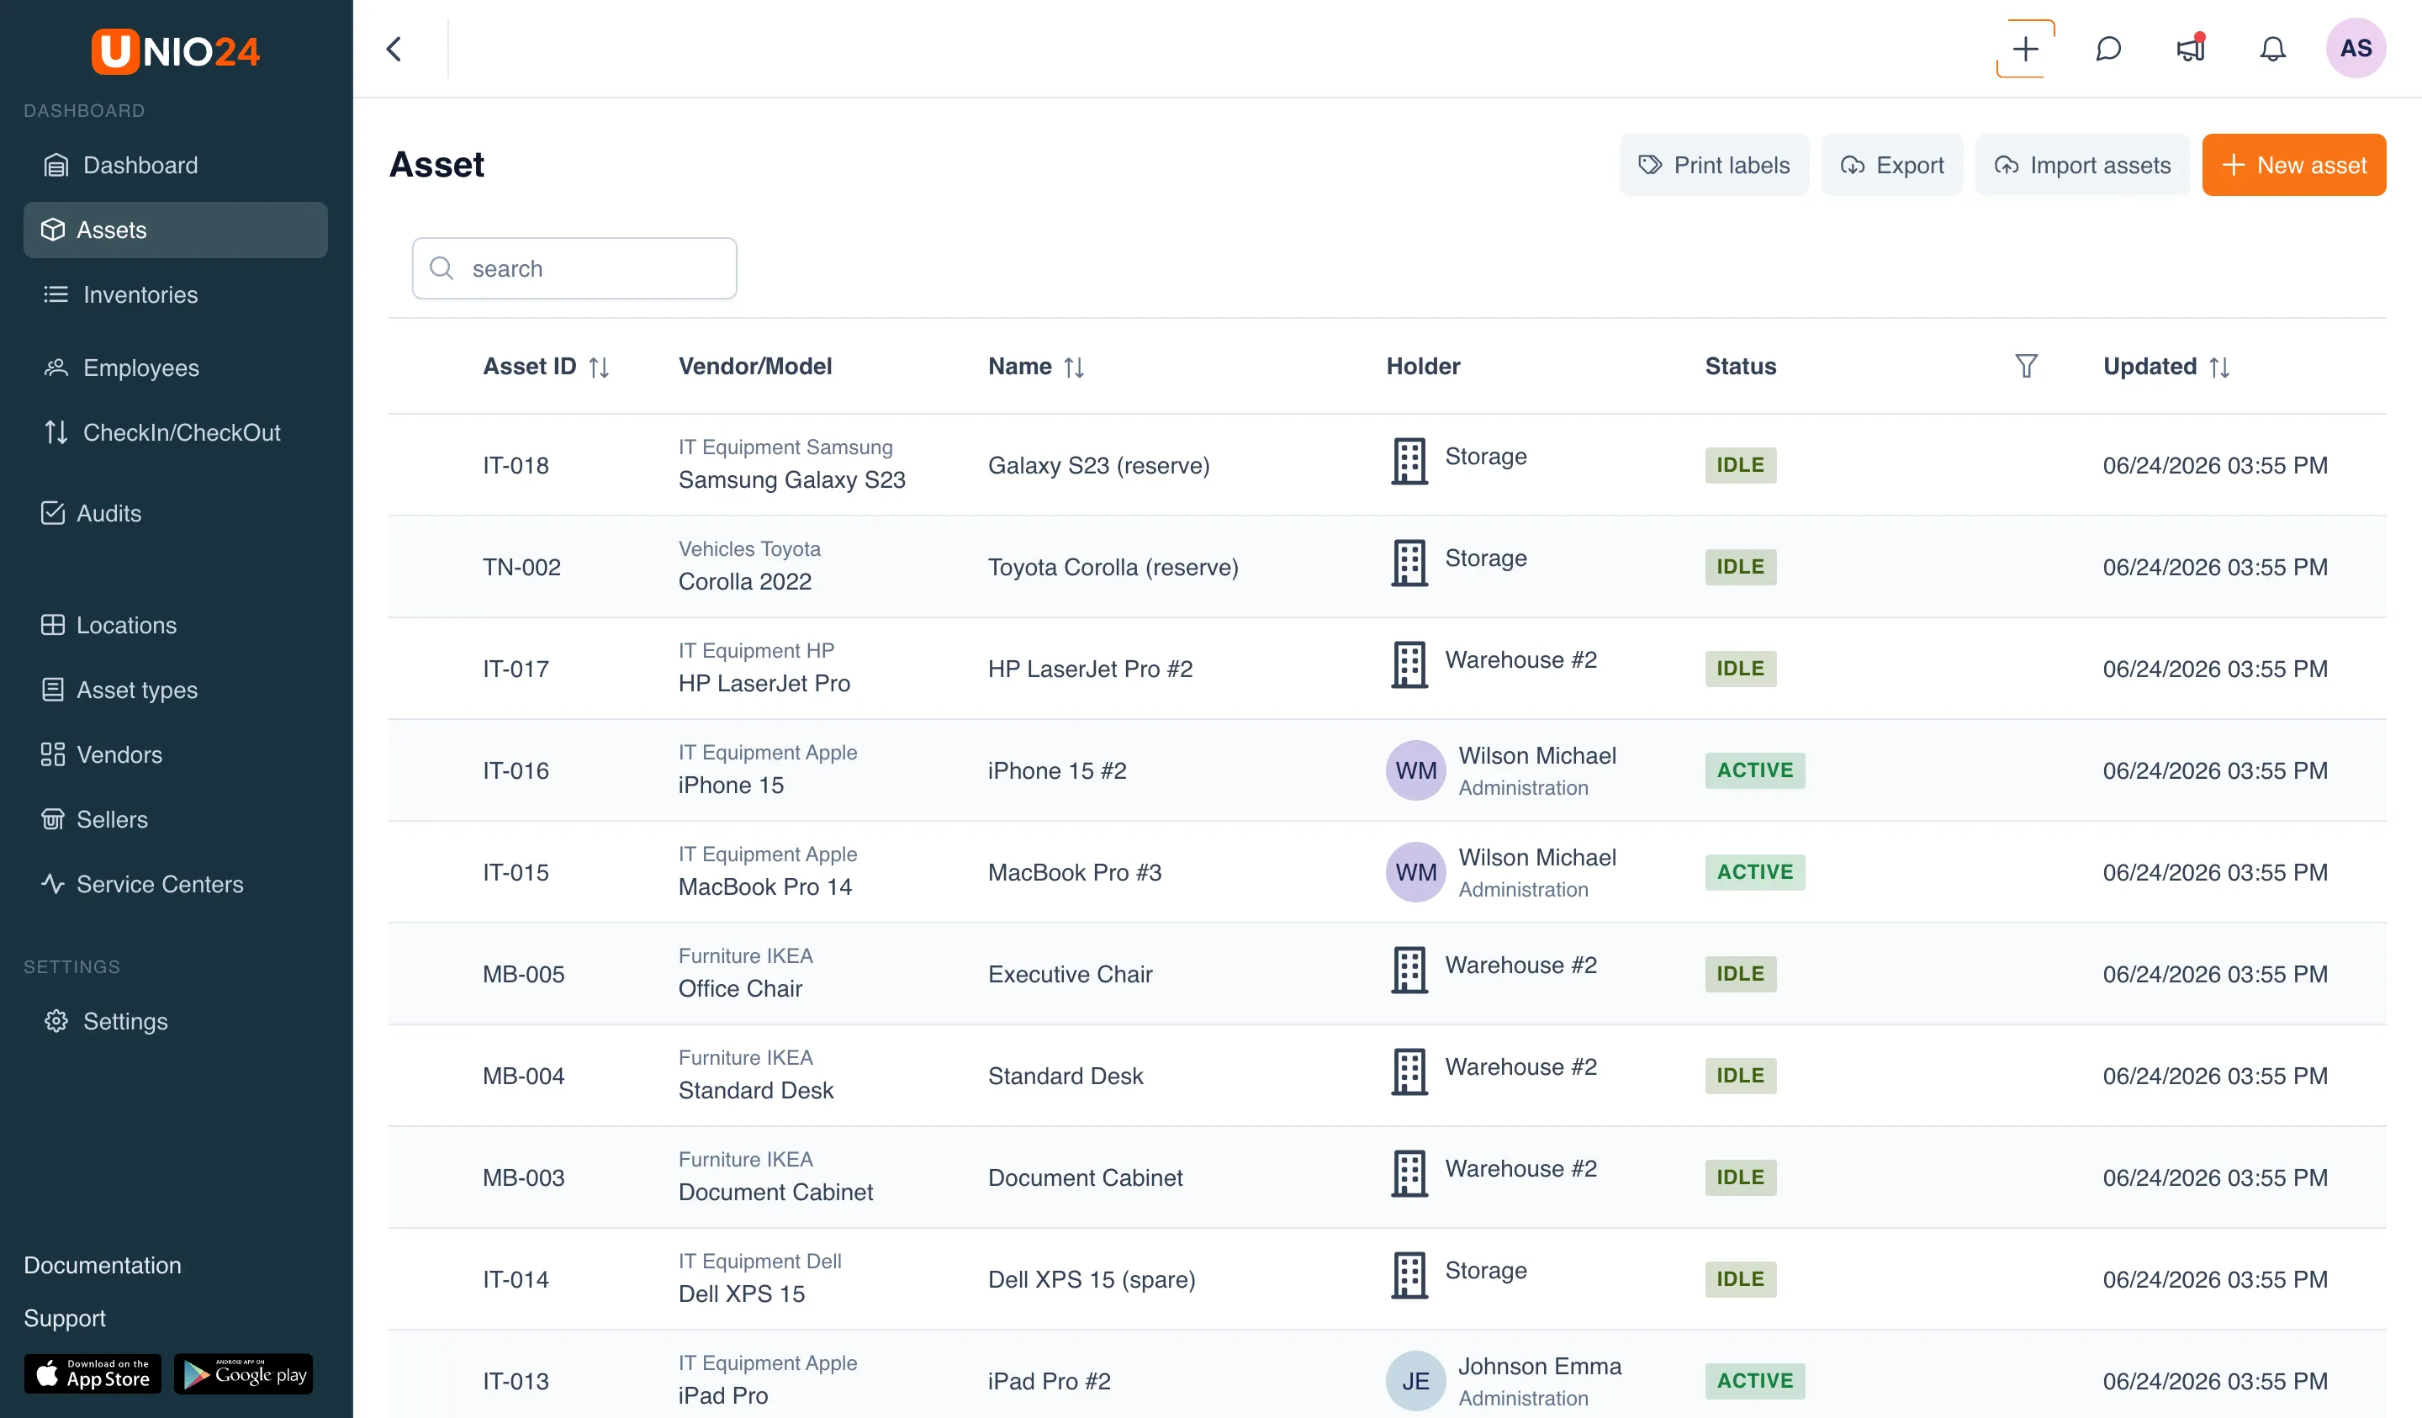Select the Dell XPS 15 (spare) name
This screenshot has width=2422, height=1418.
click(1092, 1279)
